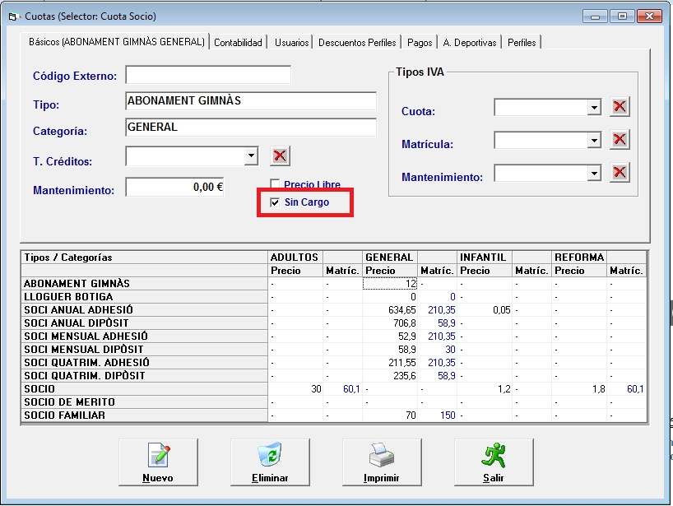673x506 pixels.
Task: Clear the Cuota IVA type with red X
Action: [x=620, y=106]
